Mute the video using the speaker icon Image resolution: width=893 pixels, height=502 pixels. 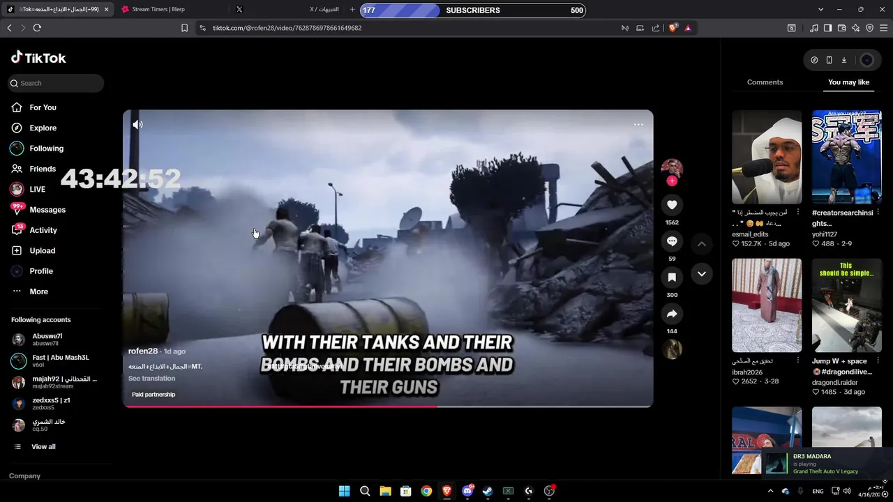point(137,125)
